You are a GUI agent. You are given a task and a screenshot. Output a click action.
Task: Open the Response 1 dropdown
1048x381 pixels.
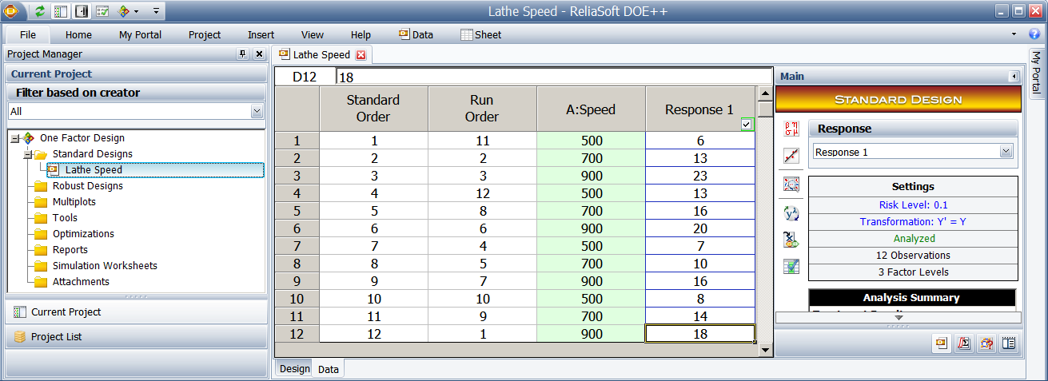coord(1006,152)
